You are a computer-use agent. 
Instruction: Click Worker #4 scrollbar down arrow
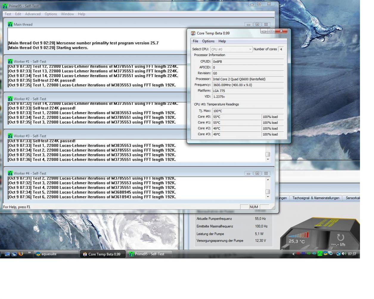(268, 197)
